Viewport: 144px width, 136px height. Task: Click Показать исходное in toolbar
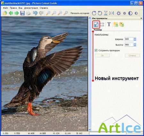coord(80,13)
